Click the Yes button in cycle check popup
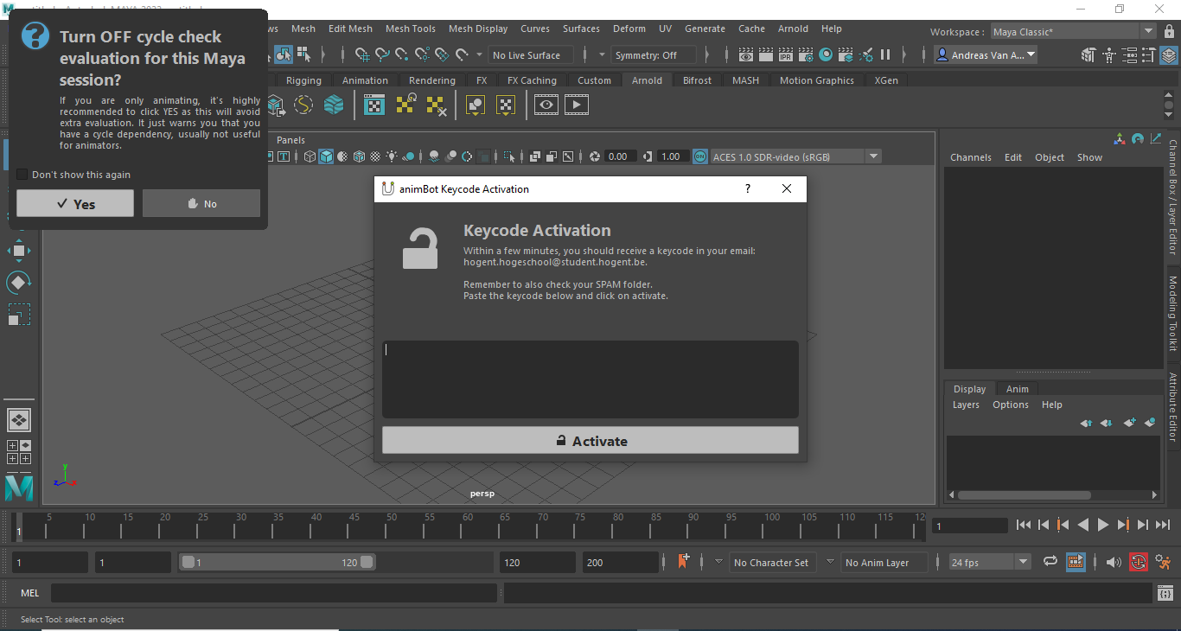This screenshot has width=1181, height=631. (x=75, y=203)
